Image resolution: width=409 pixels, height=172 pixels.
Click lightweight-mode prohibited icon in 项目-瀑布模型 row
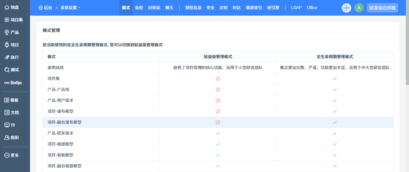[218, 111]
